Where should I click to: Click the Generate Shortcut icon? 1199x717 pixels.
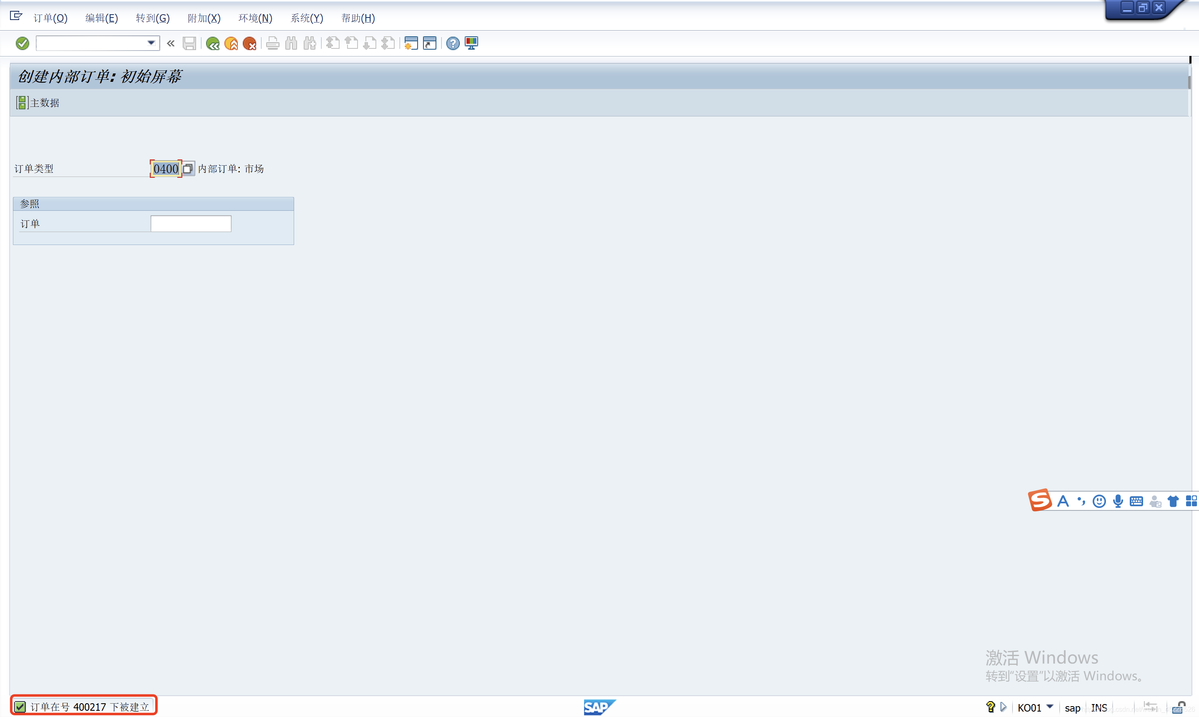coord(429,43)
